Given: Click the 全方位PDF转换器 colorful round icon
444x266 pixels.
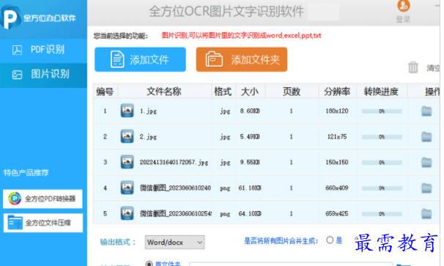Looking at the screenshot, I should click(x=15, y=199).
